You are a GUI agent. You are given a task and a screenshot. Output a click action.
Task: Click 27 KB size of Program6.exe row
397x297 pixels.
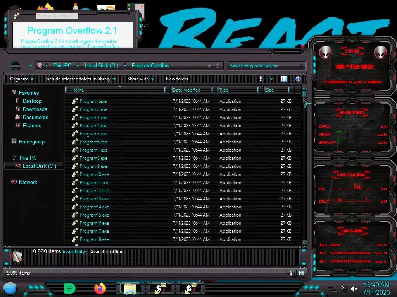(x=286, y=142)
